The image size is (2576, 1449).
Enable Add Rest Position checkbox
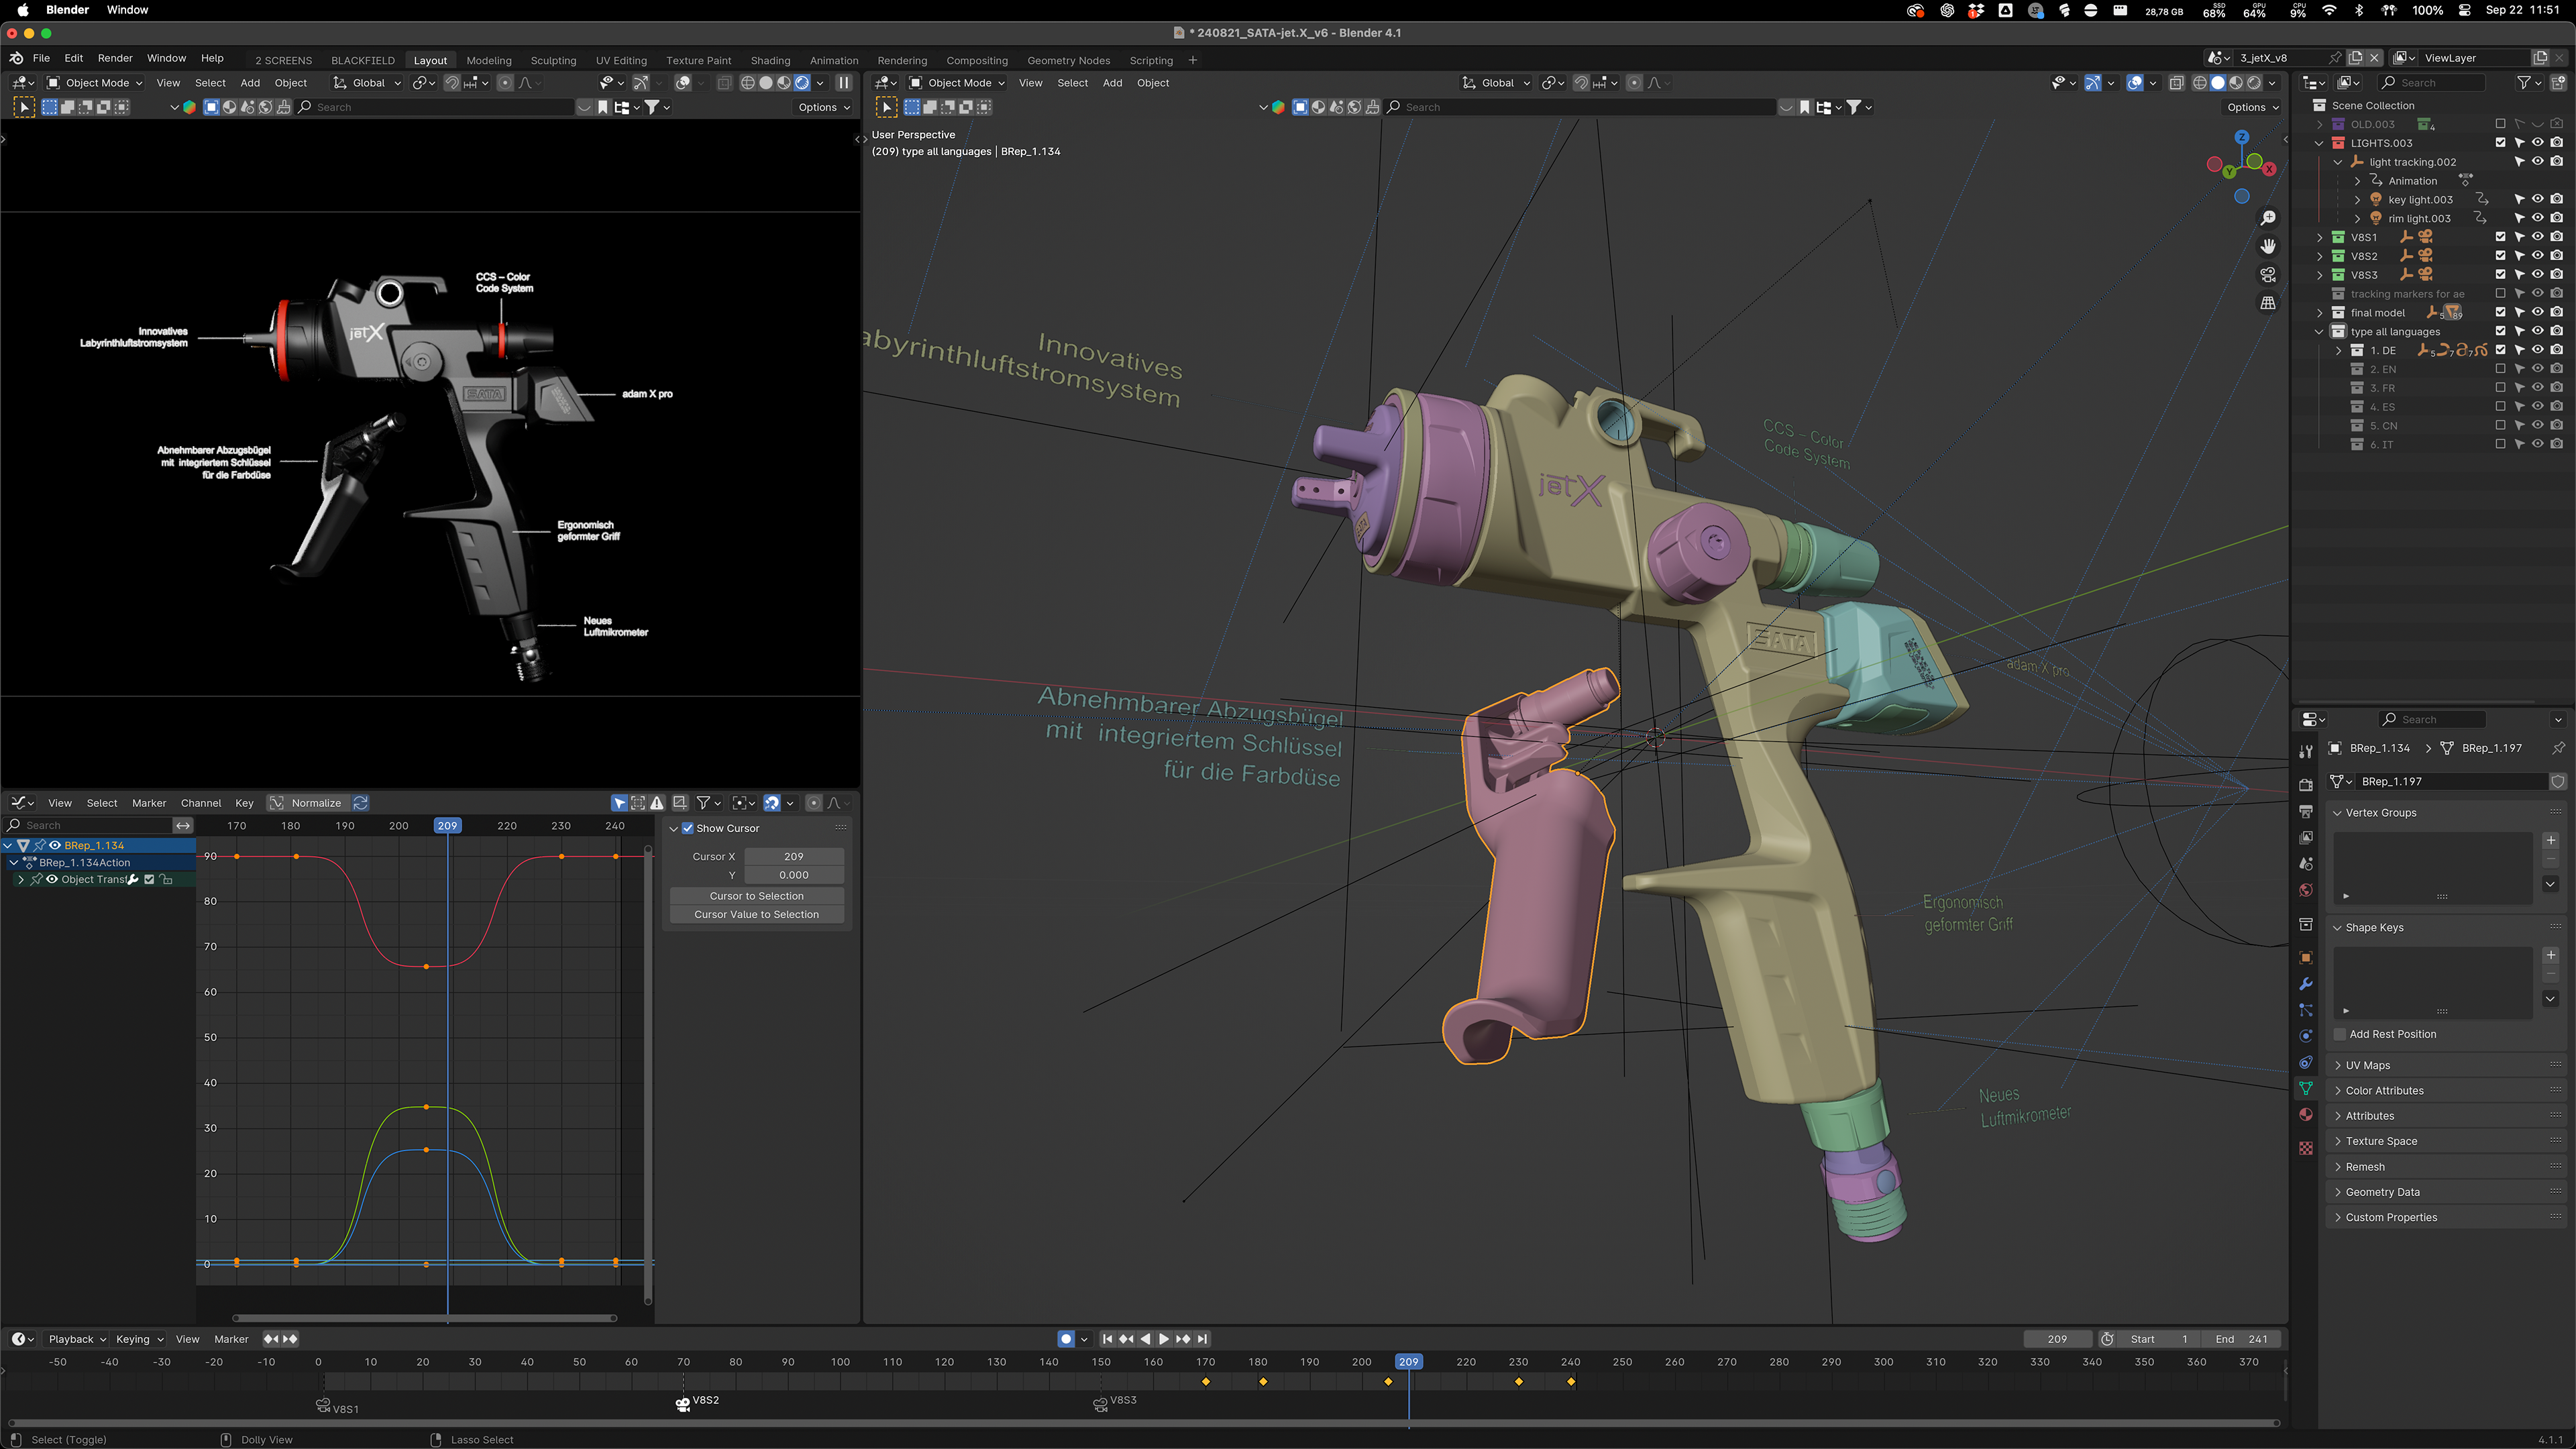(2339, 1034)
